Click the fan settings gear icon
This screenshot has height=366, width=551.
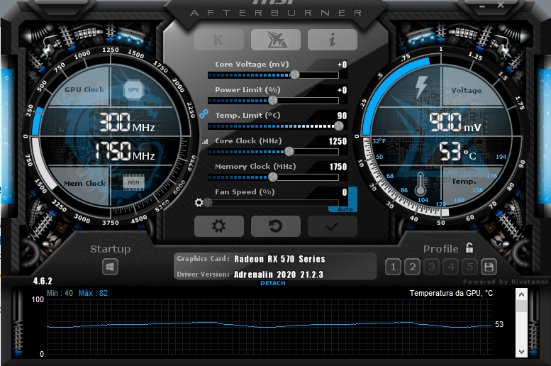(199, 203)
